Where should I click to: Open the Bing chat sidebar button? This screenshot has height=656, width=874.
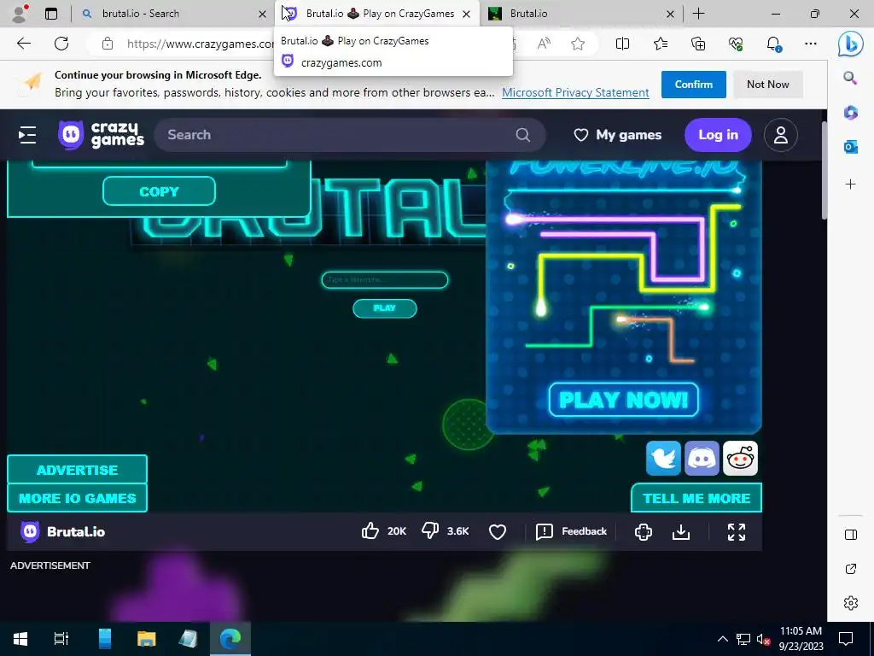(851, 44)
